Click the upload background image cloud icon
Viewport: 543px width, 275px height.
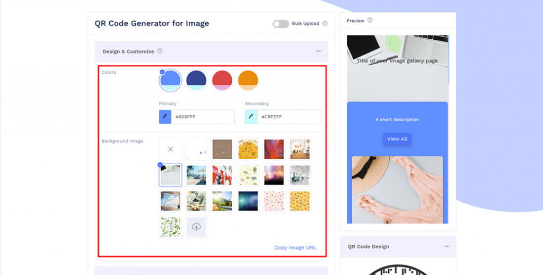tap(196, 227)
